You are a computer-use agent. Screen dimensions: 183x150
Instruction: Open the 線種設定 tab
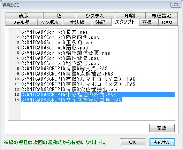(x=161, y=16)
